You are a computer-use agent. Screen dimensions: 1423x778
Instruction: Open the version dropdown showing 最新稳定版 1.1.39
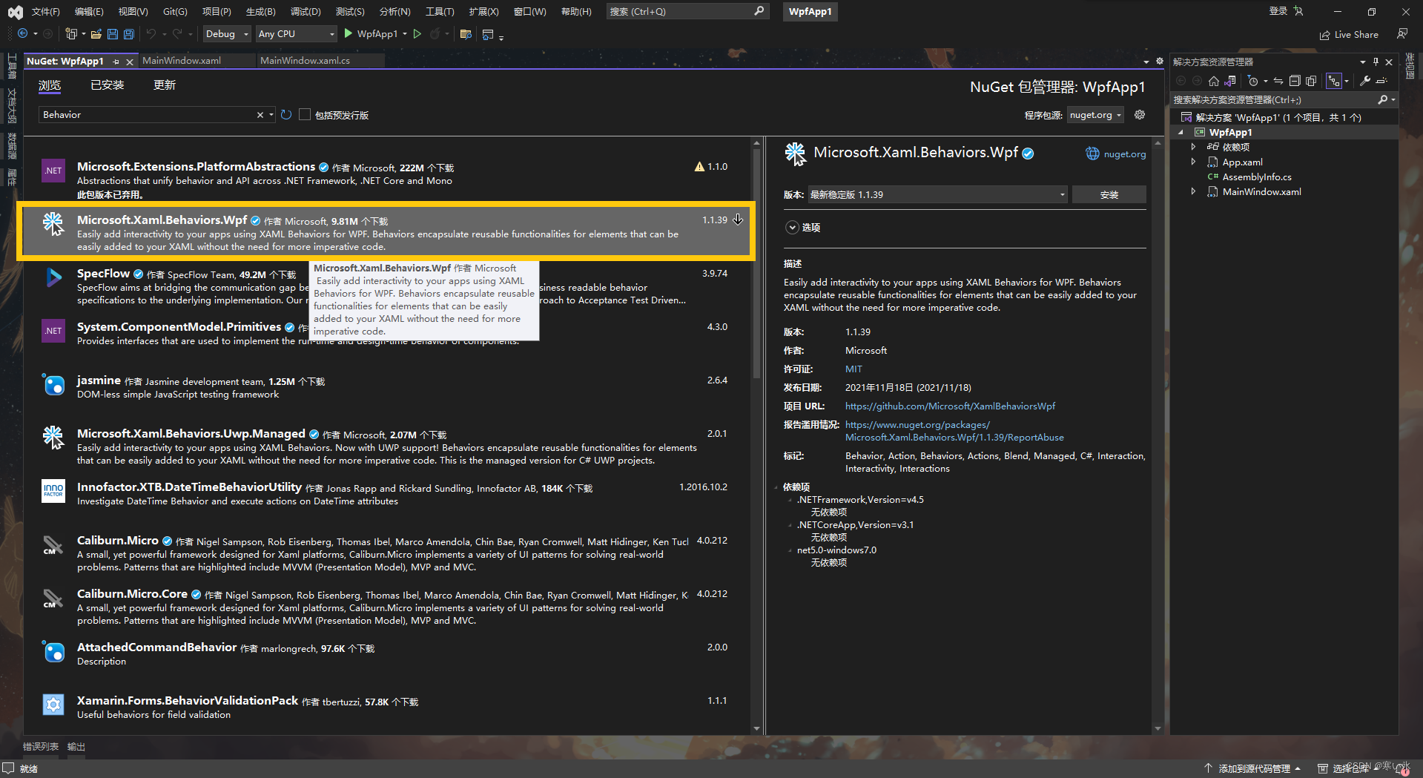[937, 194]
